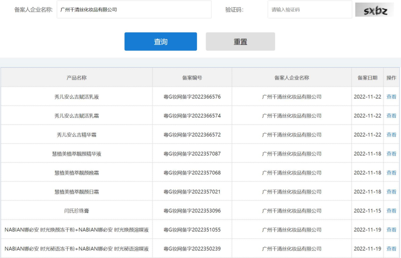Screen dimensions: 401x258
Task: Click the 查询 search button
Action: tap(160, 42)
